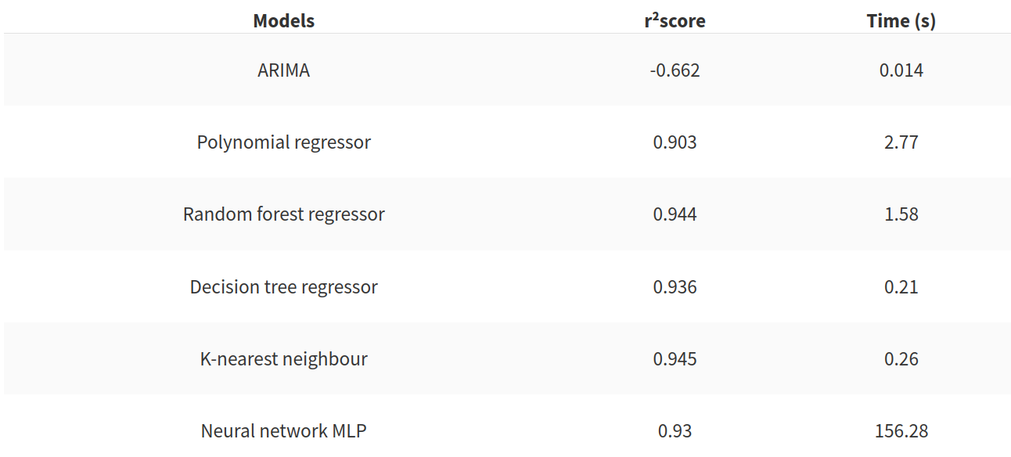This screenshot has width=1011, height=457.
Task: Click the time value 1.58
Action: click(901, 214)
